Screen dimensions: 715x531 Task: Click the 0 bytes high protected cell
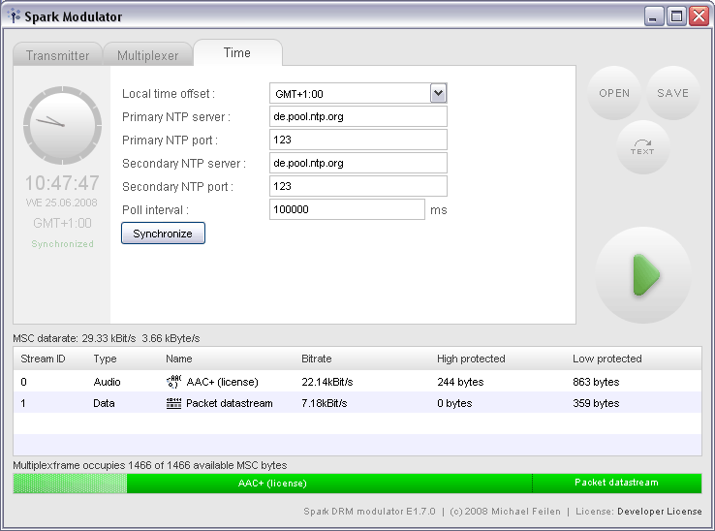(454, 403)
